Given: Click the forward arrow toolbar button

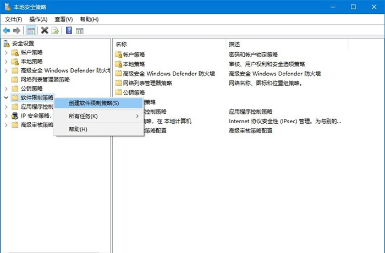Looking at the screenshot, I should pyautogui.click(x=16, y=31).
